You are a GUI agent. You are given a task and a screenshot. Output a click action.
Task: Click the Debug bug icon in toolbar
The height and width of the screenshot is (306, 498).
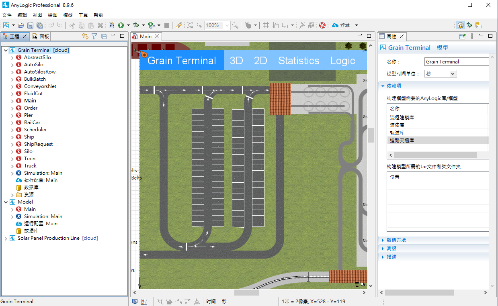point(136,25)
